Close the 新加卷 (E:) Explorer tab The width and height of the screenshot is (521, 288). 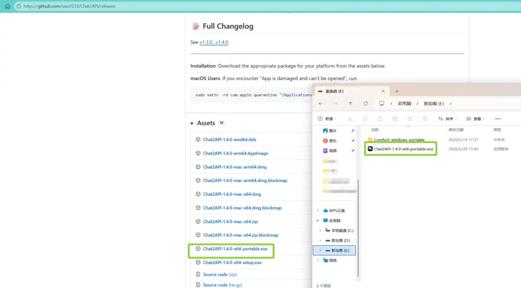(x=383, y=91)
